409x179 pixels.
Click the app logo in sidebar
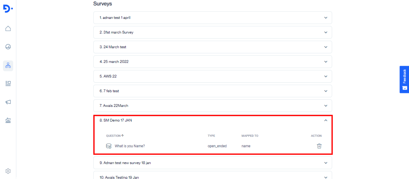coord(8,9)
